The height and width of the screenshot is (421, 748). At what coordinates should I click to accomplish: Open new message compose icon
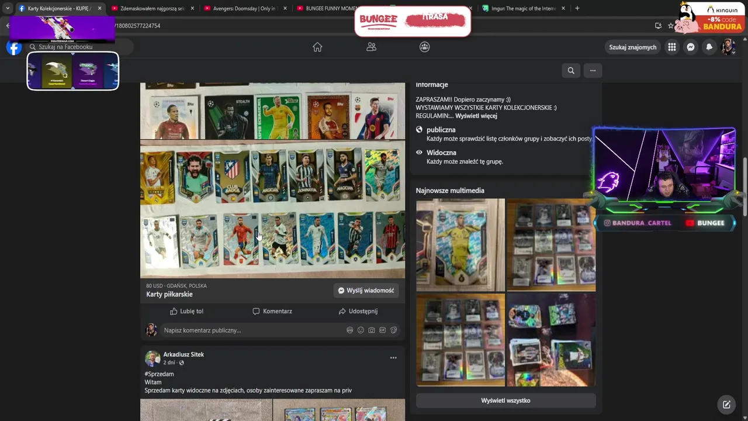point(726,404)
